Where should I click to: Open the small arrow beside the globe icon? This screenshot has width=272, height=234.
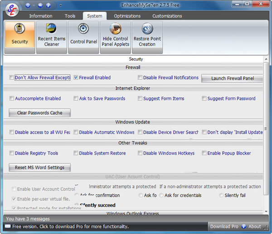coord(34,5)
